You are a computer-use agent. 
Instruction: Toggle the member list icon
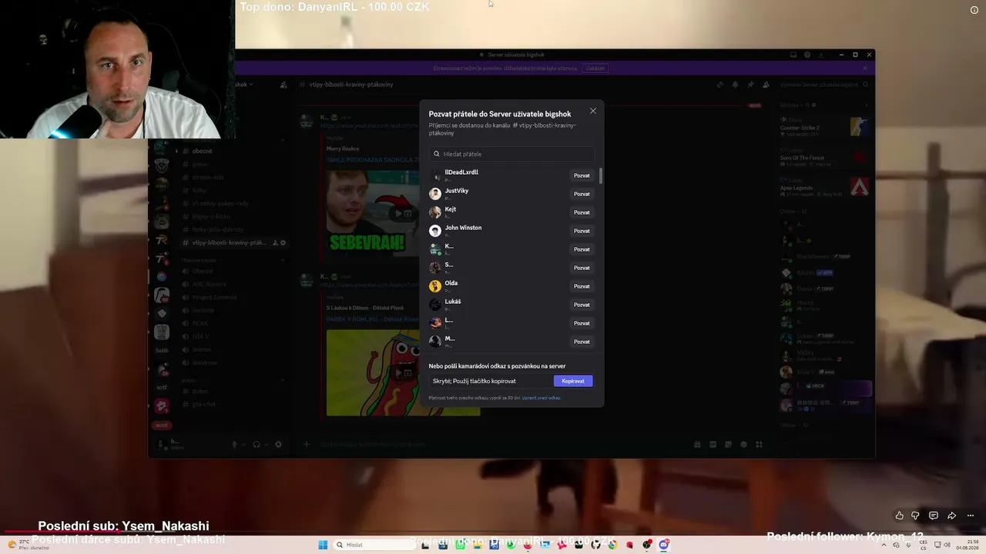(x=766, y=85)
